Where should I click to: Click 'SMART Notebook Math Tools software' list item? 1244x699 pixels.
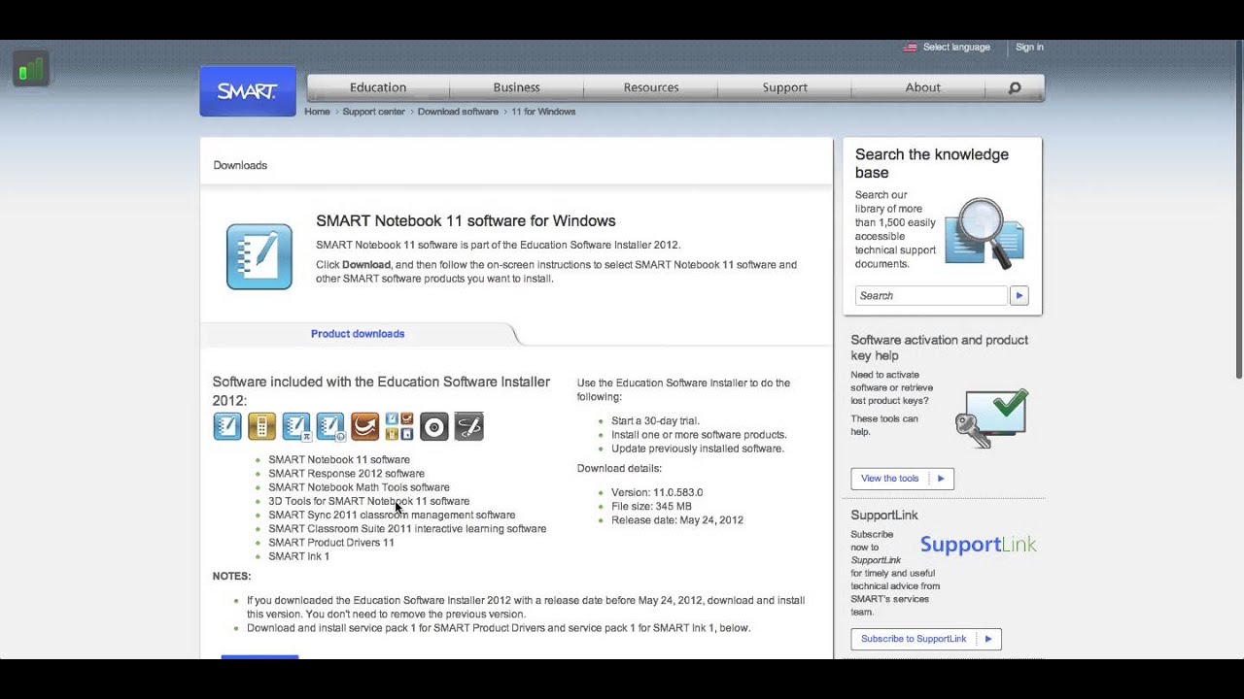click(x=359, y=487)
